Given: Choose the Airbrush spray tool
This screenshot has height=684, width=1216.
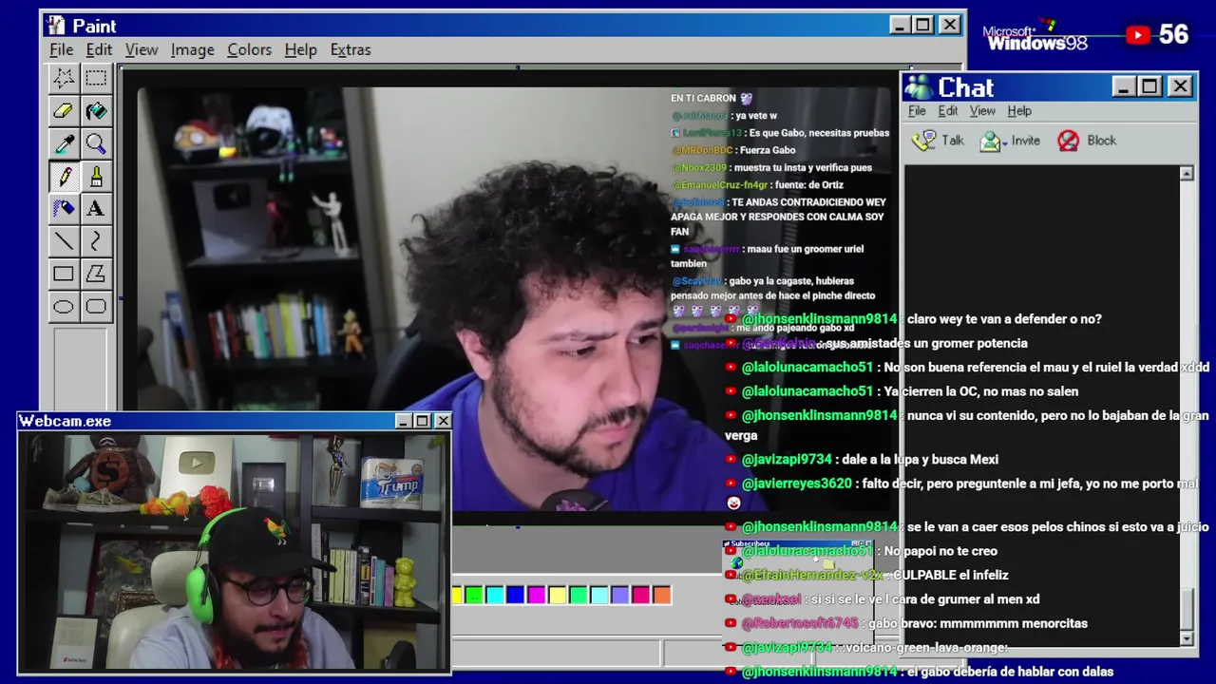Looking at the screenshot, I should click(x=64, y=208).
